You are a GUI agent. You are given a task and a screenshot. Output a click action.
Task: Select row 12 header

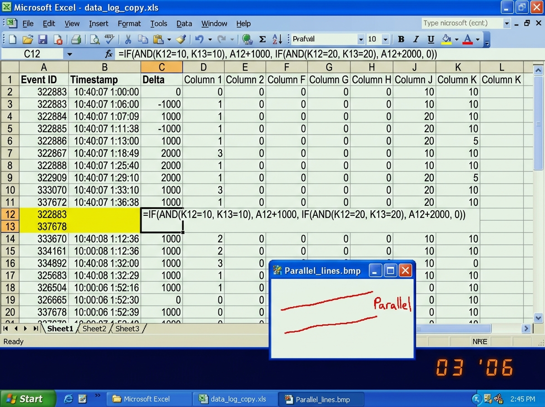(10, 214)
